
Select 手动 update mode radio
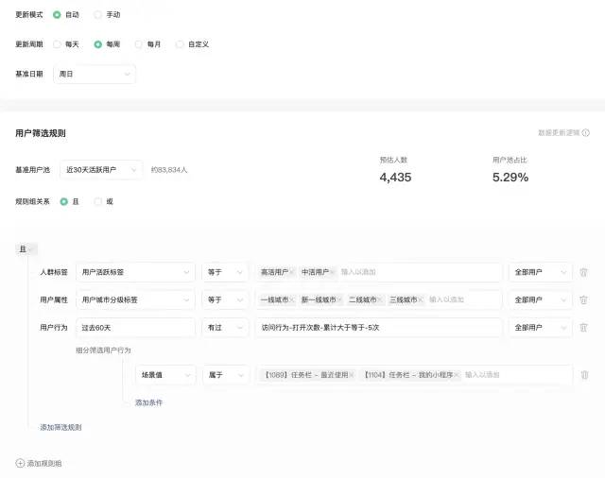(x=97, y=15)
